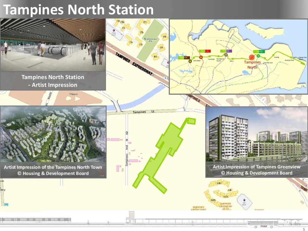The image size is (308, 231).
Task: Select the Tampines North Town aerial image
Action: pos(53,134)
